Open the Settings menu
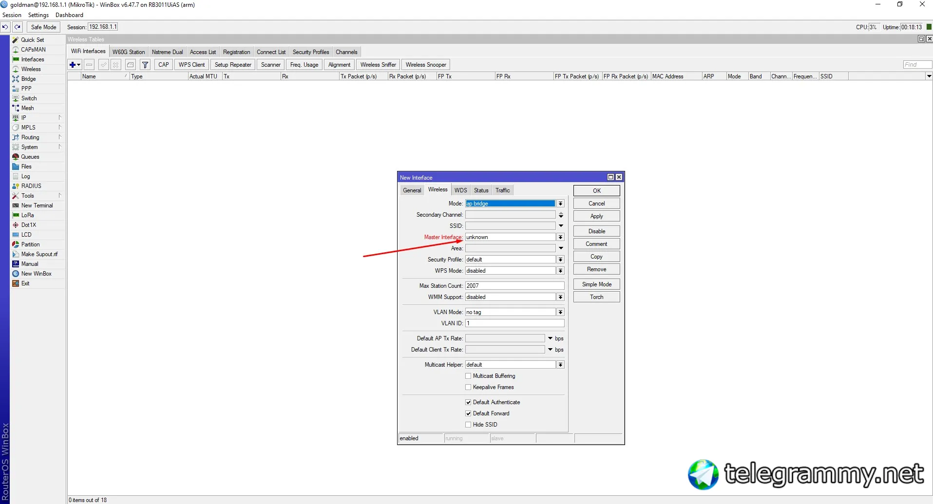The width and height of the screenshot is (933, 504). point(38,15)
